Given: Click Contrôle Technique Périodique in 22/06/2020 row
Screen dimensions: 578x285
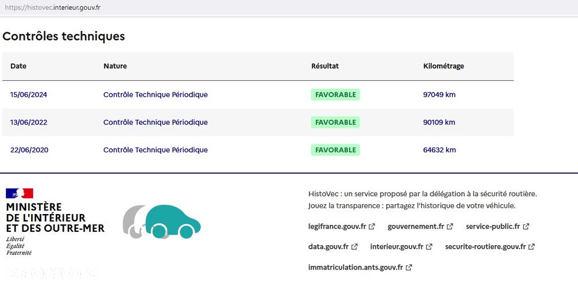Looking at the screenshot, I should (155, 149).
